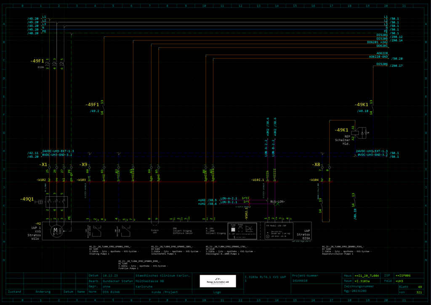Click the motor symbol of pump -M2
The width and height of the screenshot is (431, 305).
tap(56, 230)
